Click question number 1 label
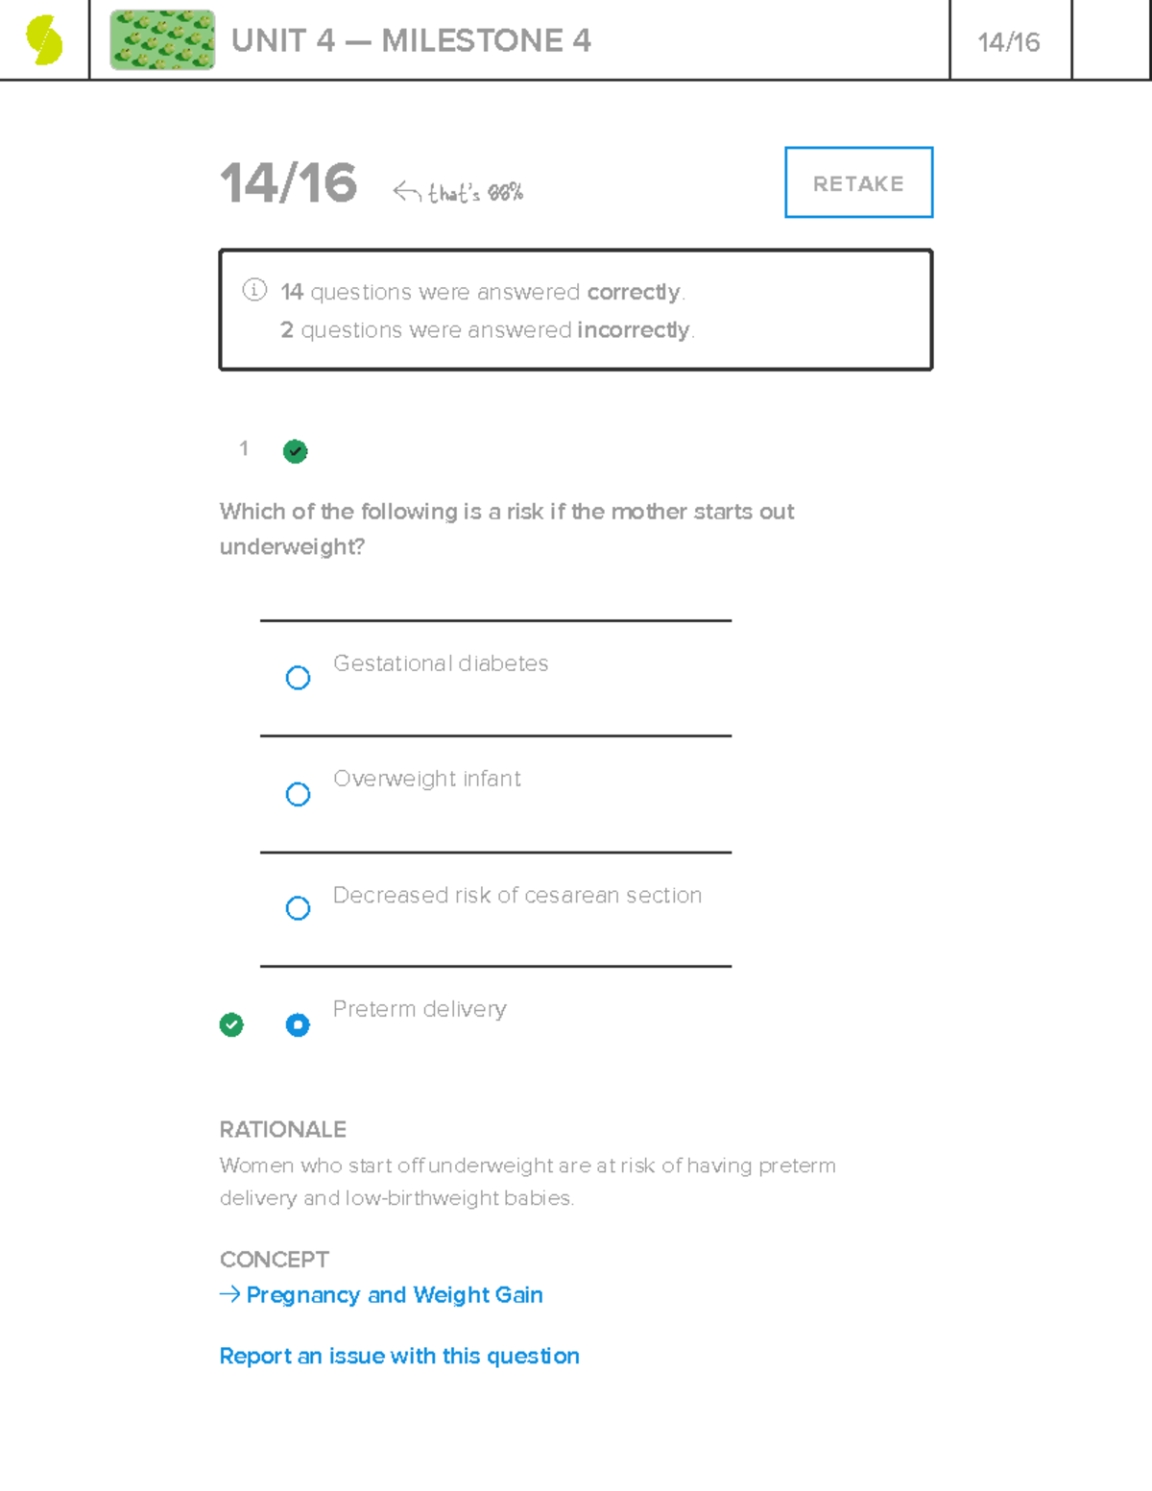The width and height of the screenshot is (1152, 1491). pyautogui.click(x=244, y=448)
